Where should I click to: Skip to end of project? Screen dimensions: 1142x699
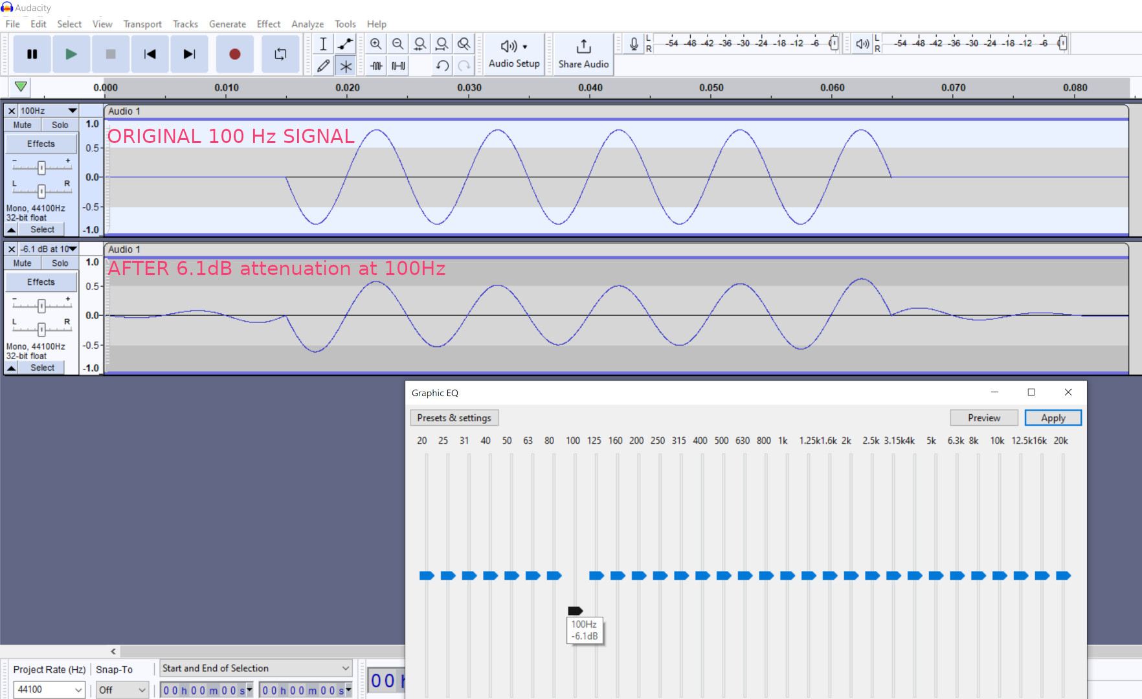click(x=189, y=54)
